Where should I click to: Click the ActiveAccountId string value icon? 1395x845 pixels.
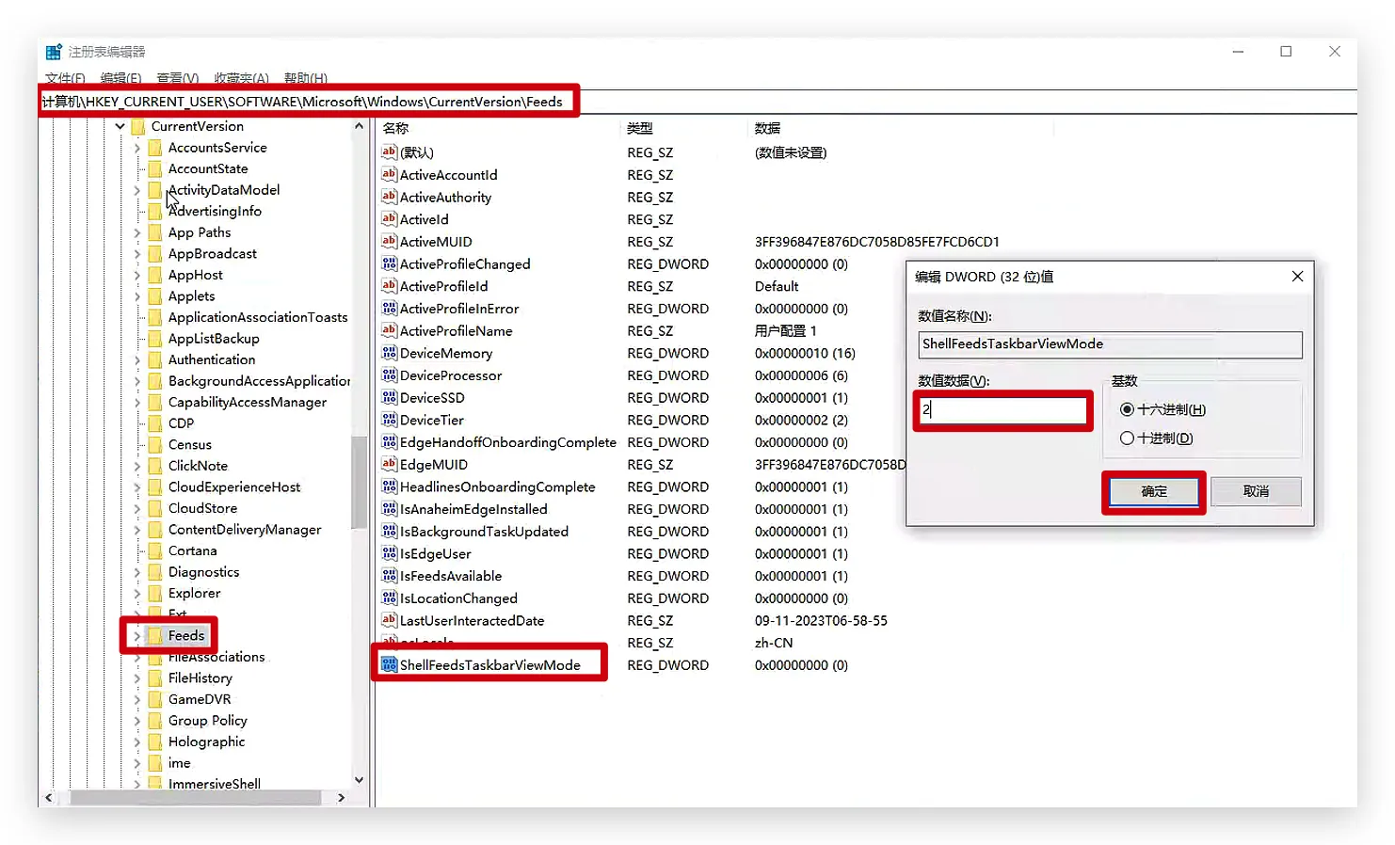click(389, 174)
